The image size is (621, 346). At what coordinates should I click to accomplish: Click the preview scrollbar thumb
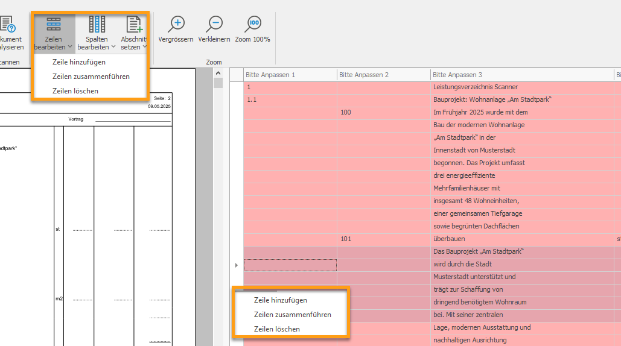[218, 83]
